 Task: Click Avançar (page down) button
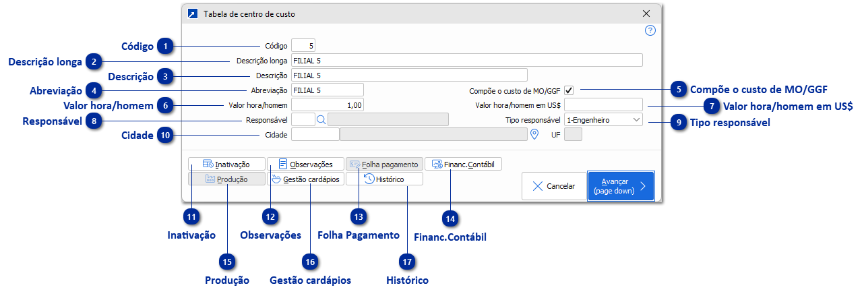tap(620, 186)
